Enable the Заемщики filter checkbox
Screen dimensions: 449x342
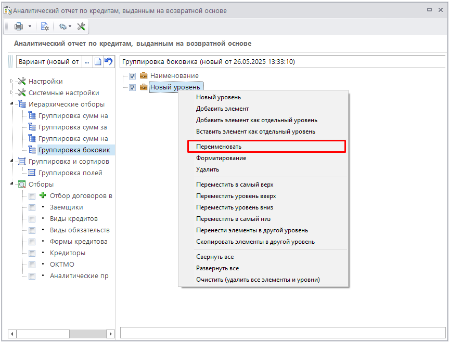(x=32, y=207)
